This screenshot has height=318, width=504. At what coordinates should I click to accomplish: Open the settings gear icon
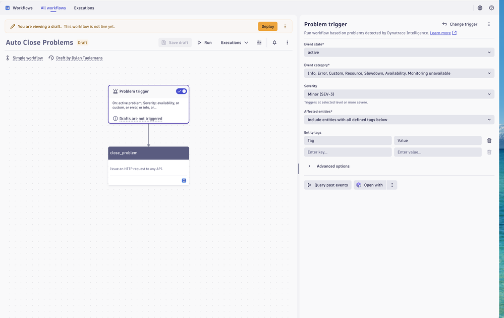(x=480, y=8)
